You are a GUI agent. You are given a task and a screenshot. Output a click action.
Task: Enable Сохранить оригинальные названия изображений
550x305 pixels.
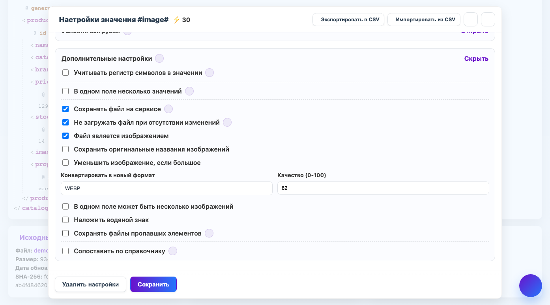pos(65,149)
